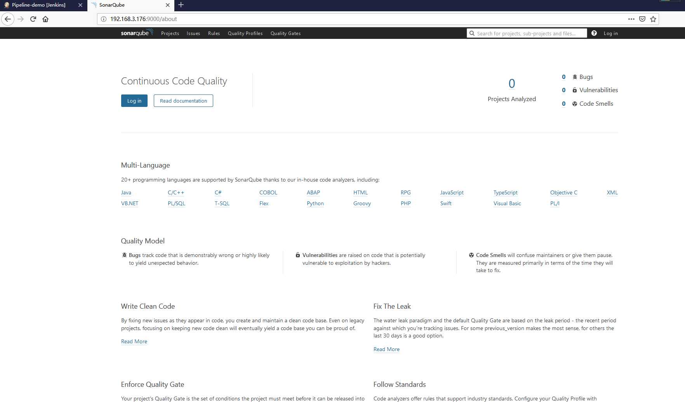Open the PHP language link
Image resolution: width=685 pixels, height=402 pixels.
[406, 203]
